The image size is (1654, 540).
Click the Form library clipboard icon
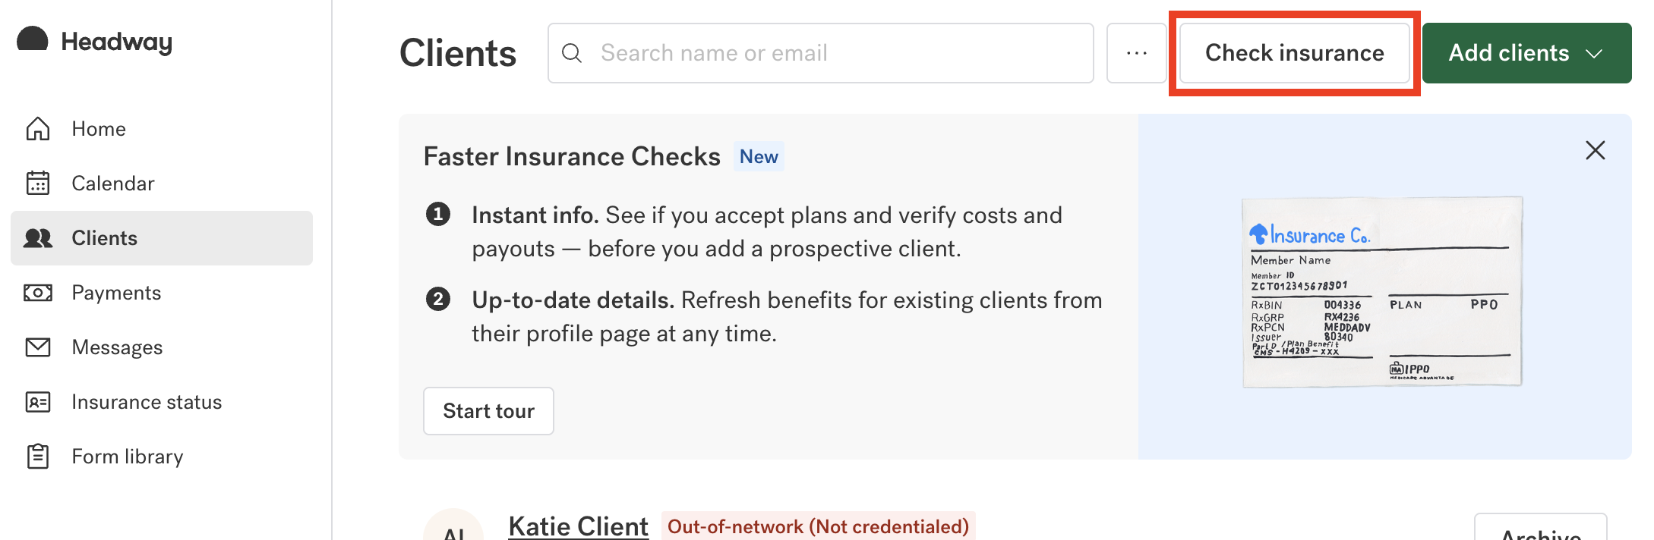pos(38,457)
